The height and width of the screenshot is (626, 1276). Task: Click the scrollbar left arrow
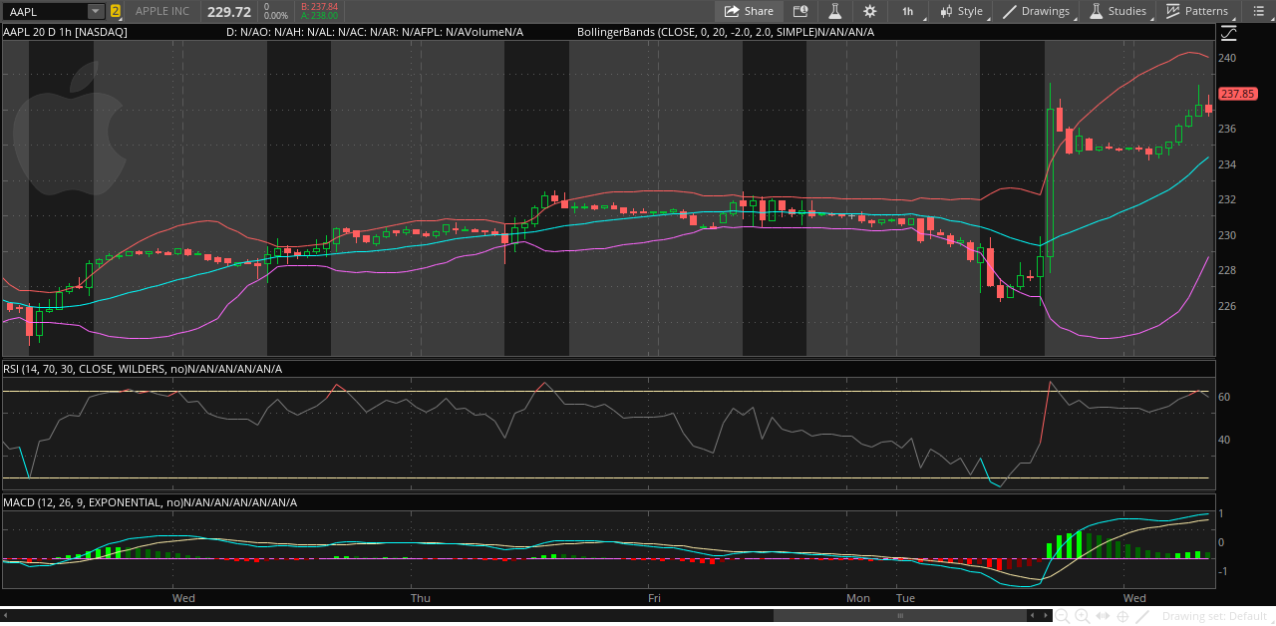[x=6, y=616]
